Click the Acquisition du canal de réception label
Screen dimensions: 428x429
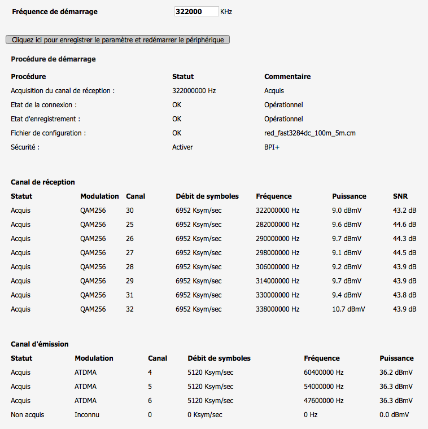pyautogui.click(x=63, y=90)
